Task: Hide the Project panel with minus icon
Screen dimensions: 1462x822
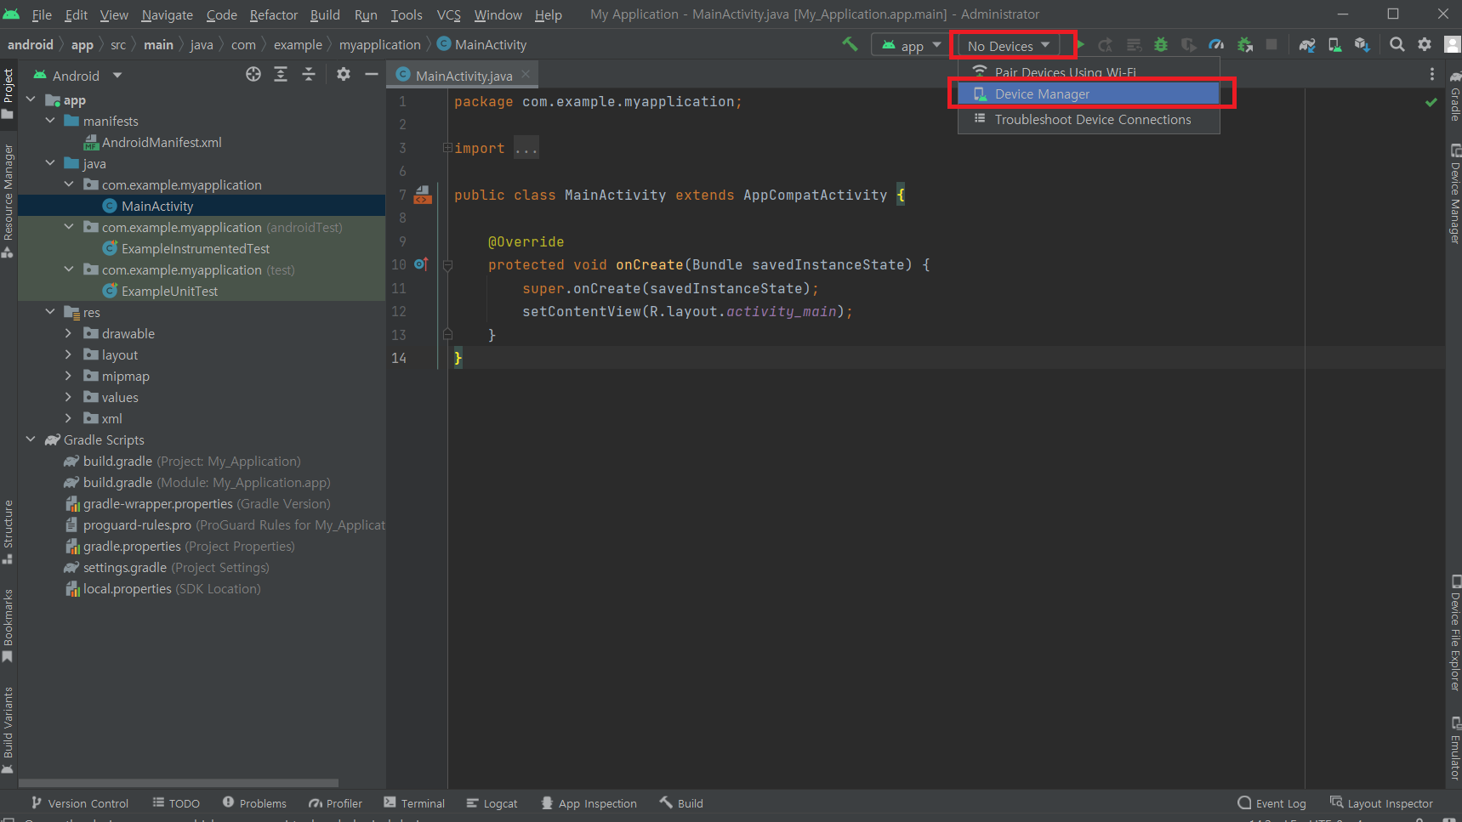Action: (x=372, y=75)
